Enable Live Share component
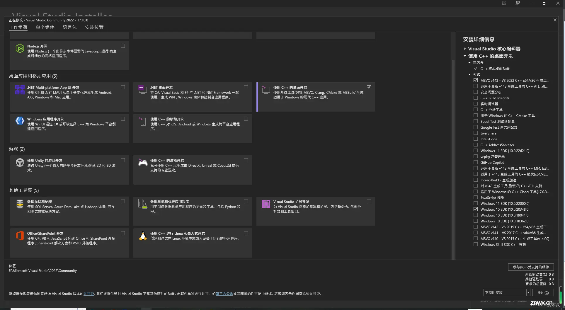This screenshot has width=565, height=310. pos(476,133)
